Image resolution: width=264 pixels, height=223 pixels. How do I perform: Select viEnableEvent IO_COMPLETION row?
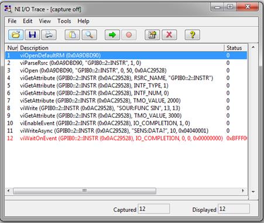(x=126, y=123)
